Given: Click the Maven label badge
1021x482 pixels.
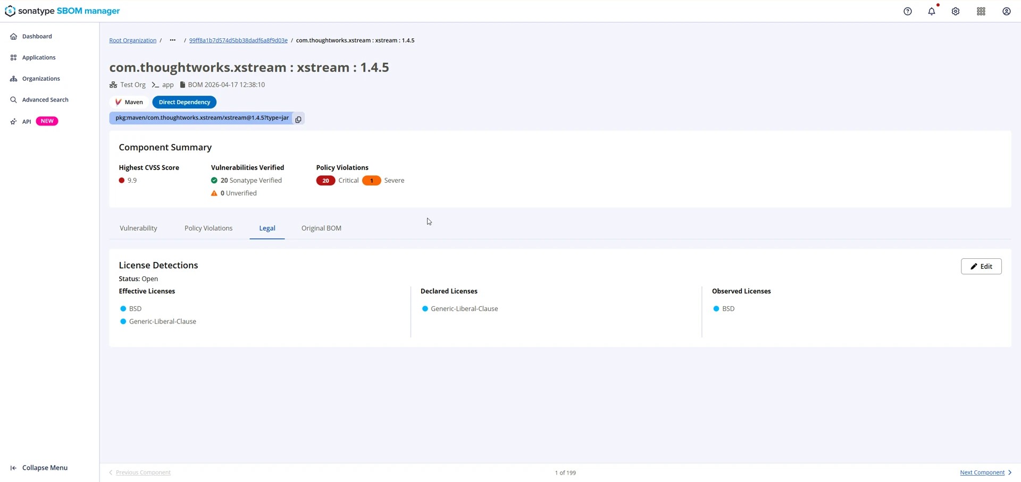Looking at the screenshot, I should (129, 102).
